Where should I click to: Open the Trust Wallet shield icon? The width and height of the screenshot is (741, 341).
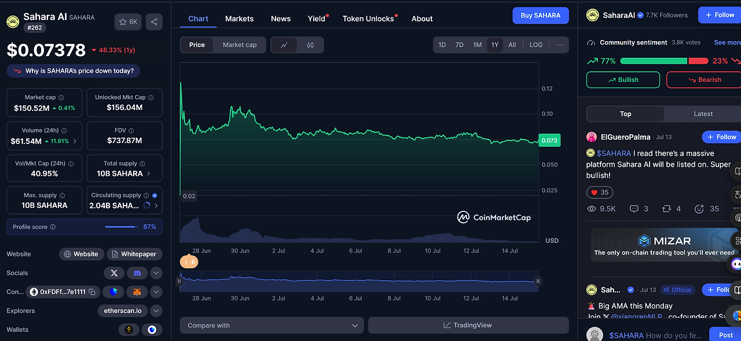click(x=152, y=329)
